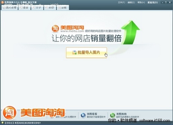Image resolution: width=173 pixels, height=125 pixels.
Task: Open the 素材 tab
Action: [x=24, y=8]
